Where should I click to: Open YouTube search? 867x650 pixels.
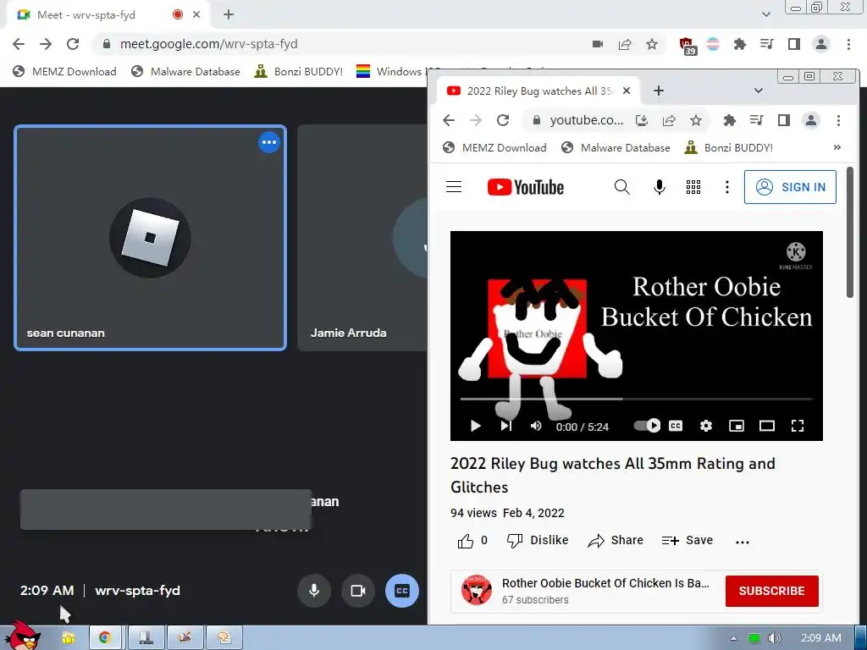coord(622,187)
